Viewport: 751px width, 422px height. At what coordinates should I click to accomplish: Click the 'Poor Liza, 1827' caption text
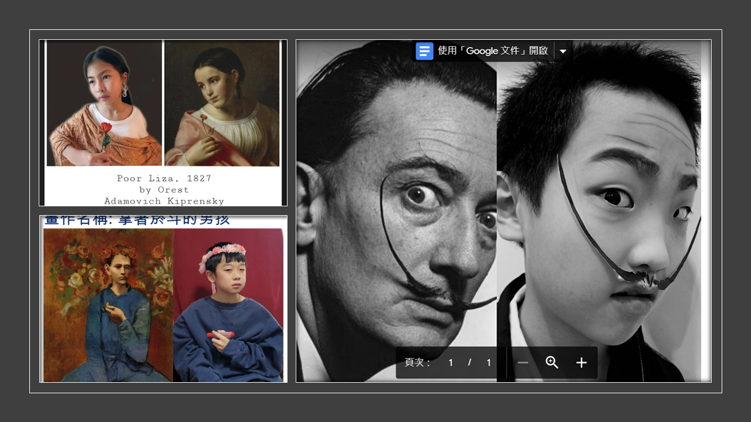point(164,178)
